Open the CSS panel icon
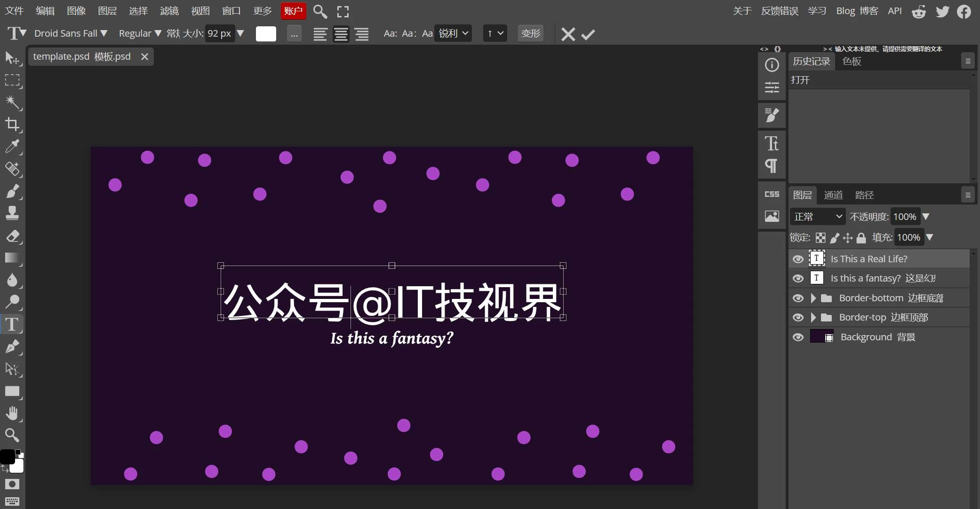This screenshot has width=980, height=509. tap(772, 194)
